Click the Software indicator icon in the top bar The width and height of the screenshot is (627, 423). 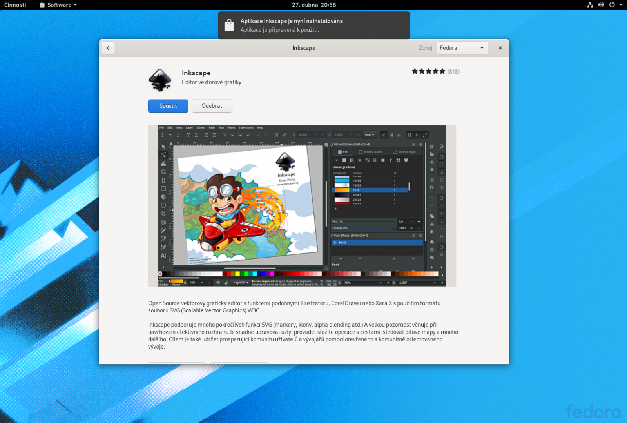click(x=41, y=5)
